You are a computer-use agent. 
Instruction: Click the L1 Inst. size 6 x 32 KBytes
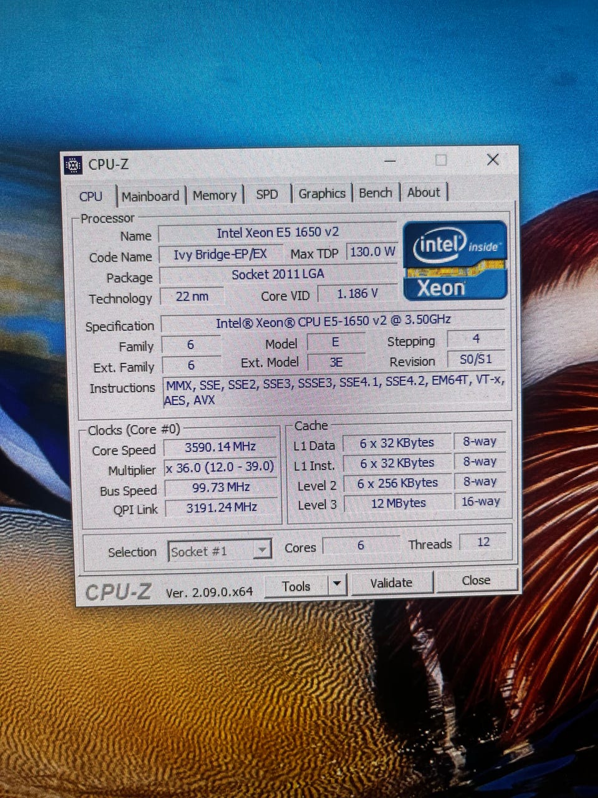[397, 463]
